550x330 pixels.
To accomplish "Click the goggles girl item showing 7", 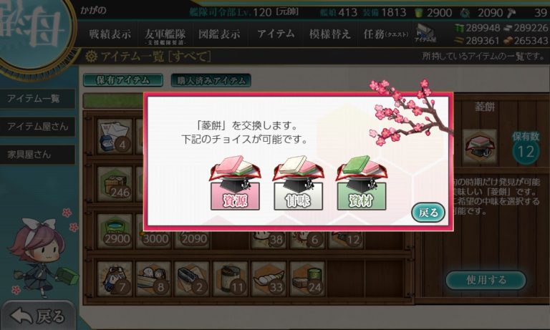I will point(115,278).
